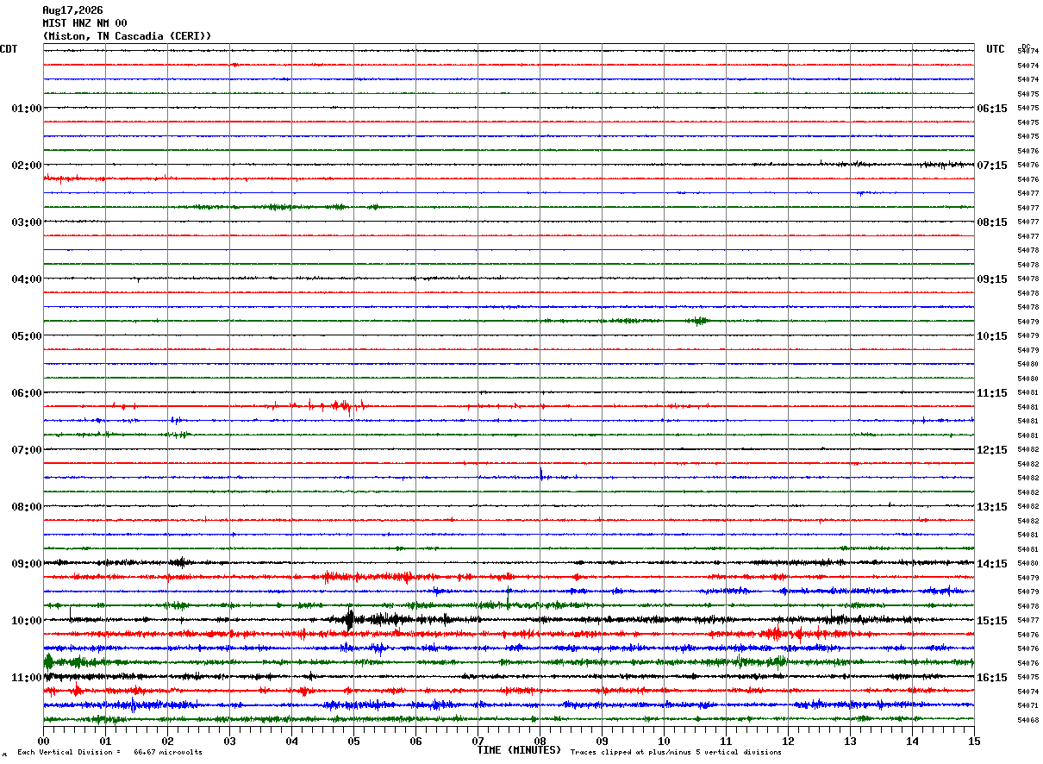Select the 11:00 CDT row label
This screenshot has width=1043, height=764.
(27, 678)
